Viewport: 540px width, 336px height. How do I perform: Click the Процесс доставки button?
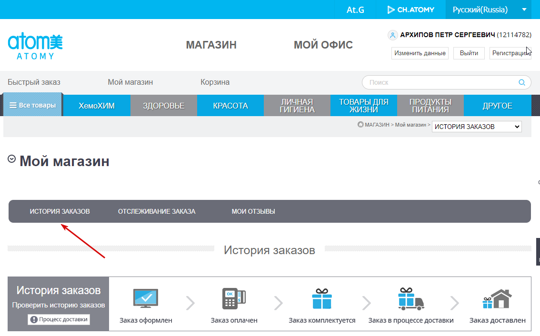(59, 319)
